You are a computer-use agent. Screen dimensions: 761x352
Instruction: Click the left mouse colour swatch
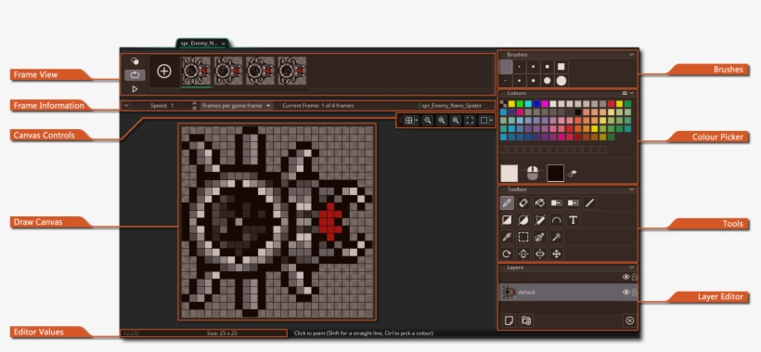pyautogui.click(x=509, y=173)
